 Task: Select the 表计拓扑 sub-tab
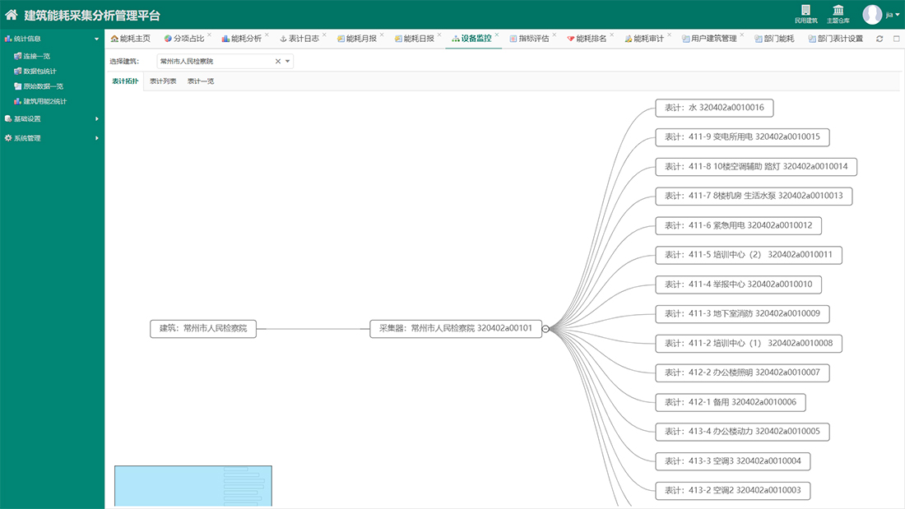coord(125,81)
